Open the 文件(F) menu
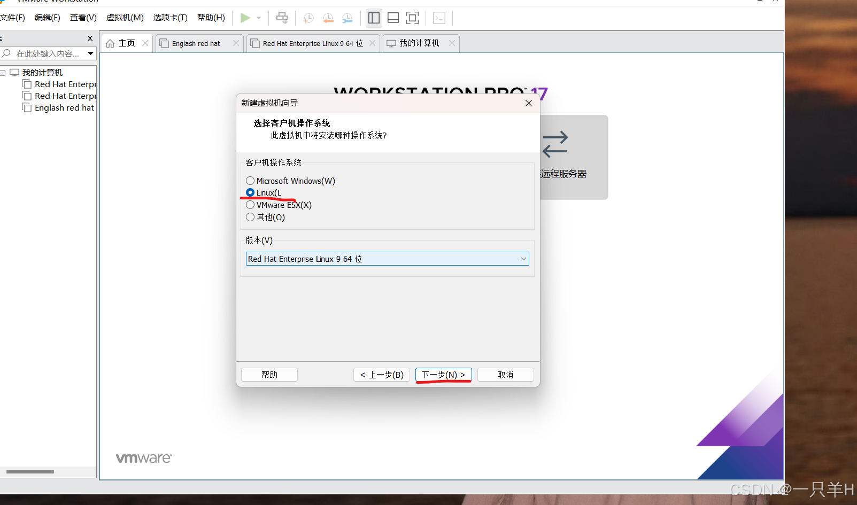Screen dimensions: 857x505 tap(12, 18)
